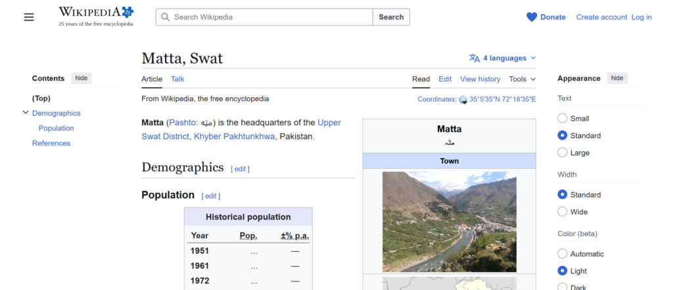Click the Year column header
This screenshot has width=673, height=290.
[200, 236]
